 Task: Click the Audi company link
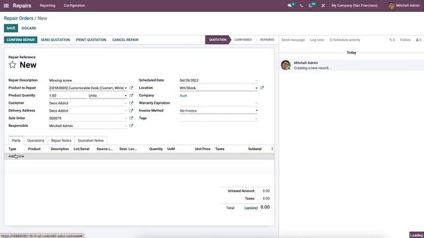click(x=183, y=95)
